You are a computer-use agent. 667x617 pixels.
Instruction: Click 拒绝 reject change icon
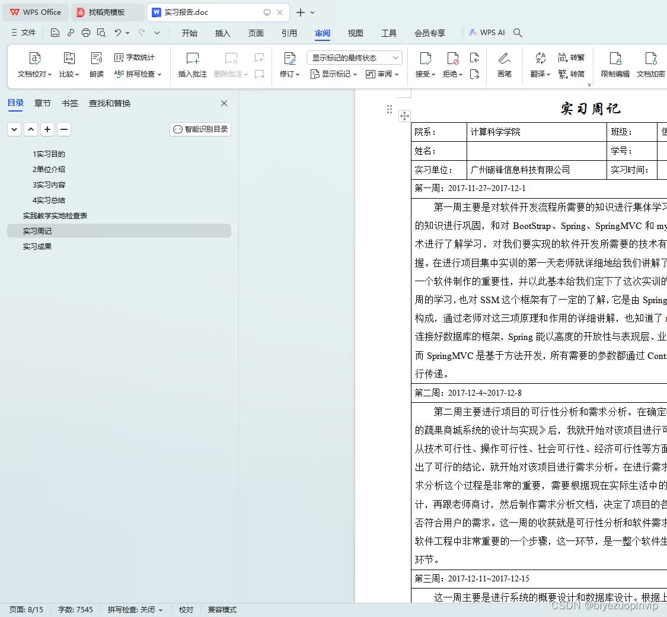[452, 58]
